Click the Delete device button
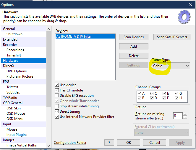Image resolution: width=196 pixels, height=150 pixels. pyautogui.click(x=134, y=56)
